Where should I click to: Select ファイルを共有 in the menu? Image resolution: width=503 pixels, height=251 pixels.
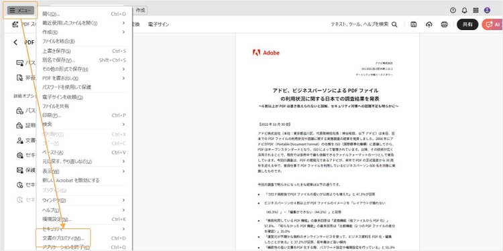[x=84, y=106]
